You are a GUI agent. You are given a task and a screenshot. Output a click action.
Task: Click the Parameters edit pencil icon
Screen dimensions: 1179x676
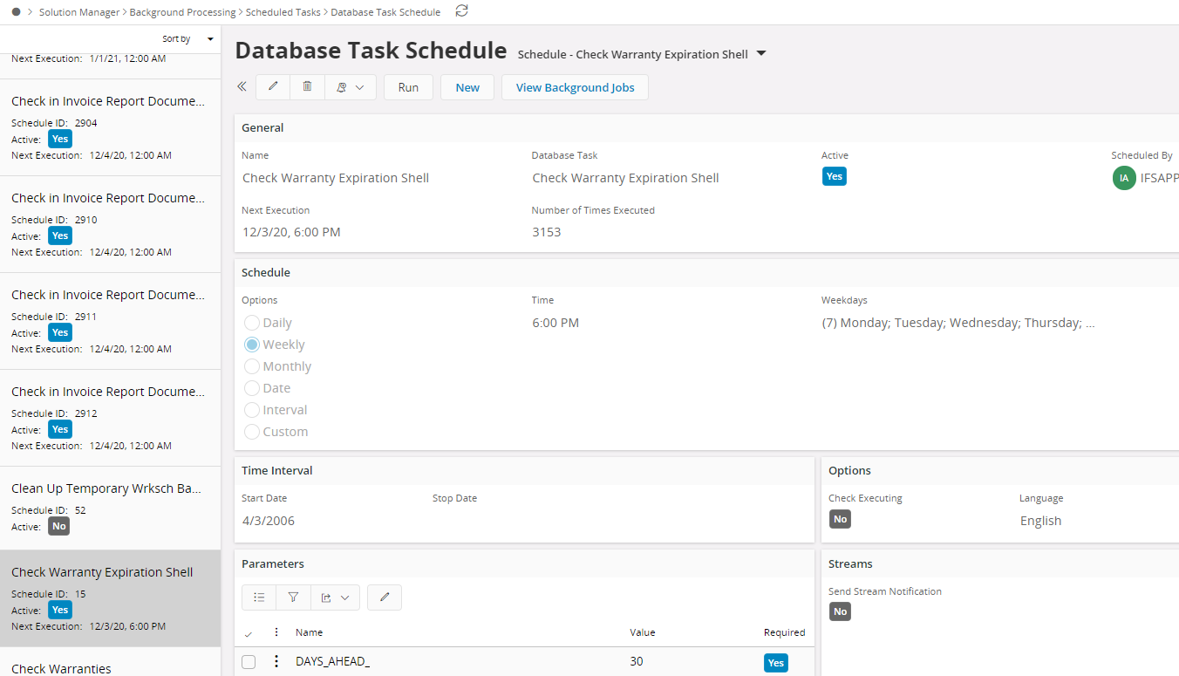click(385, 597)
